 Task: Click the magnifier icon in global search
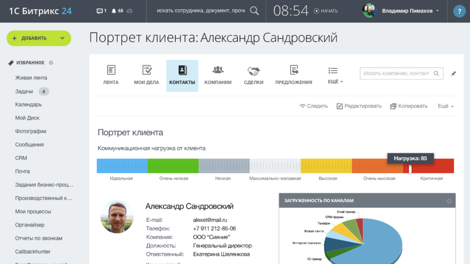point(255,11)
